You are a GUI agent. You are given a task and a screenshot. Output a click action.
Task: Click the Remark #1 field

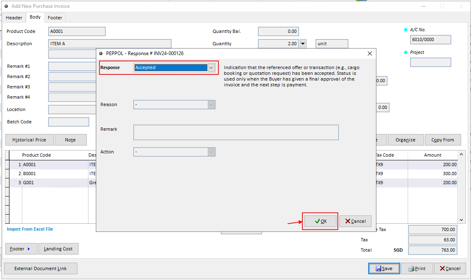click(x=72, y=66)
